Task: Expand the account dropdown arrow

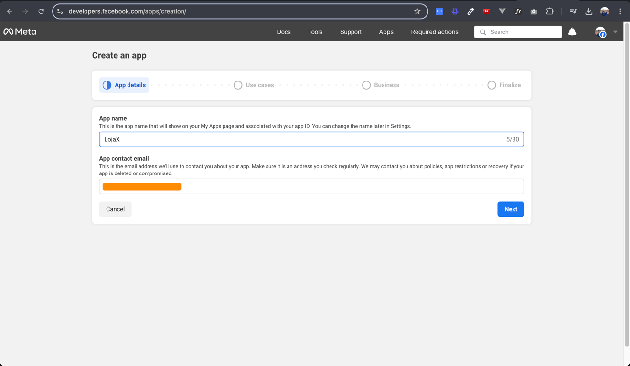Action: (615, 32)
